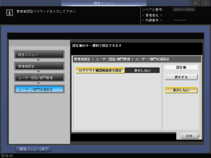Go to 設定メニュー in left navigation
The width and height of the screenshot is (211, 158).
[x=39, y=55]
